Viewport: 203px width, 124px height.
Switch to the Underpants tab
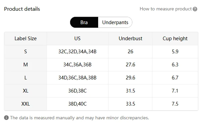(x=115, y=22)
